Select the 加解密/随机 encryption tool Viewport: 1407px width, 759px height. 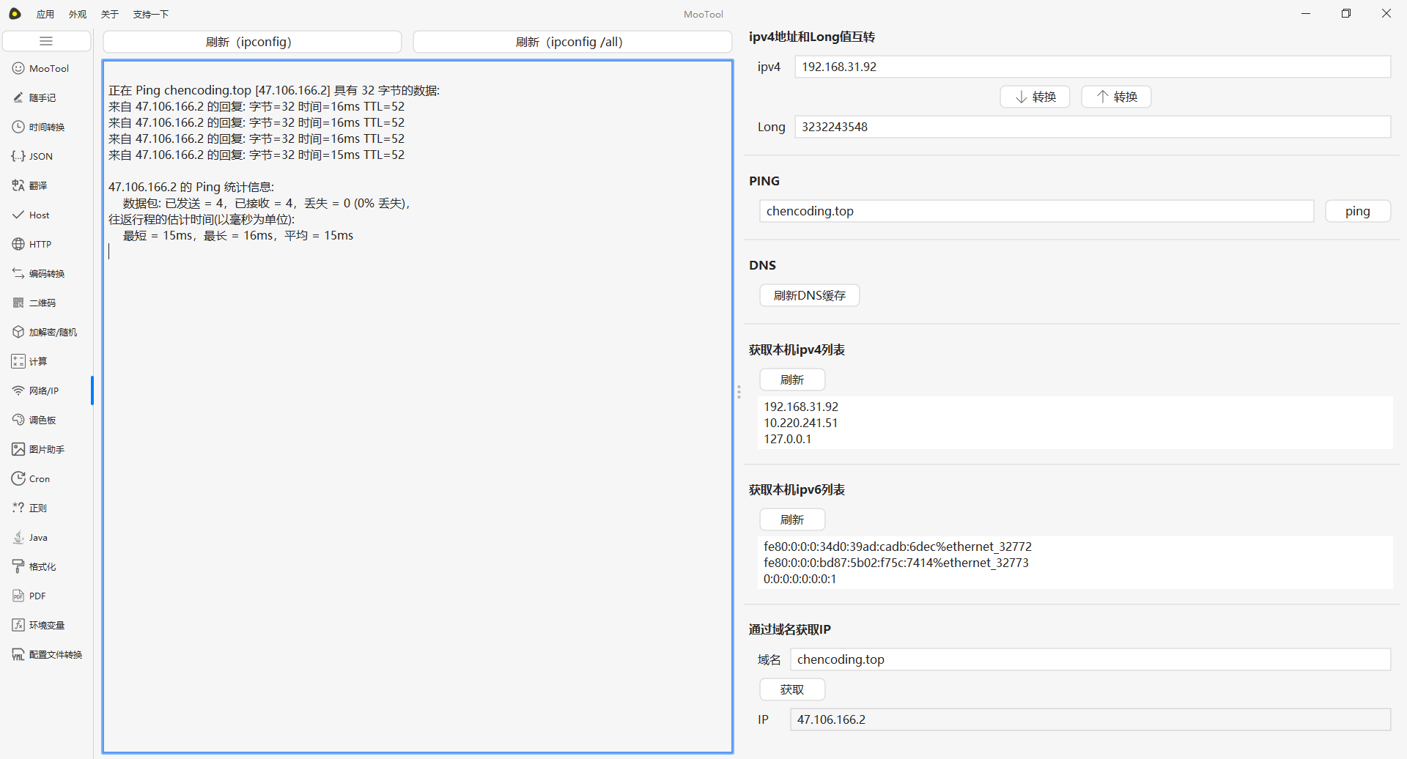pyautogui.click(x=52, y=332)
